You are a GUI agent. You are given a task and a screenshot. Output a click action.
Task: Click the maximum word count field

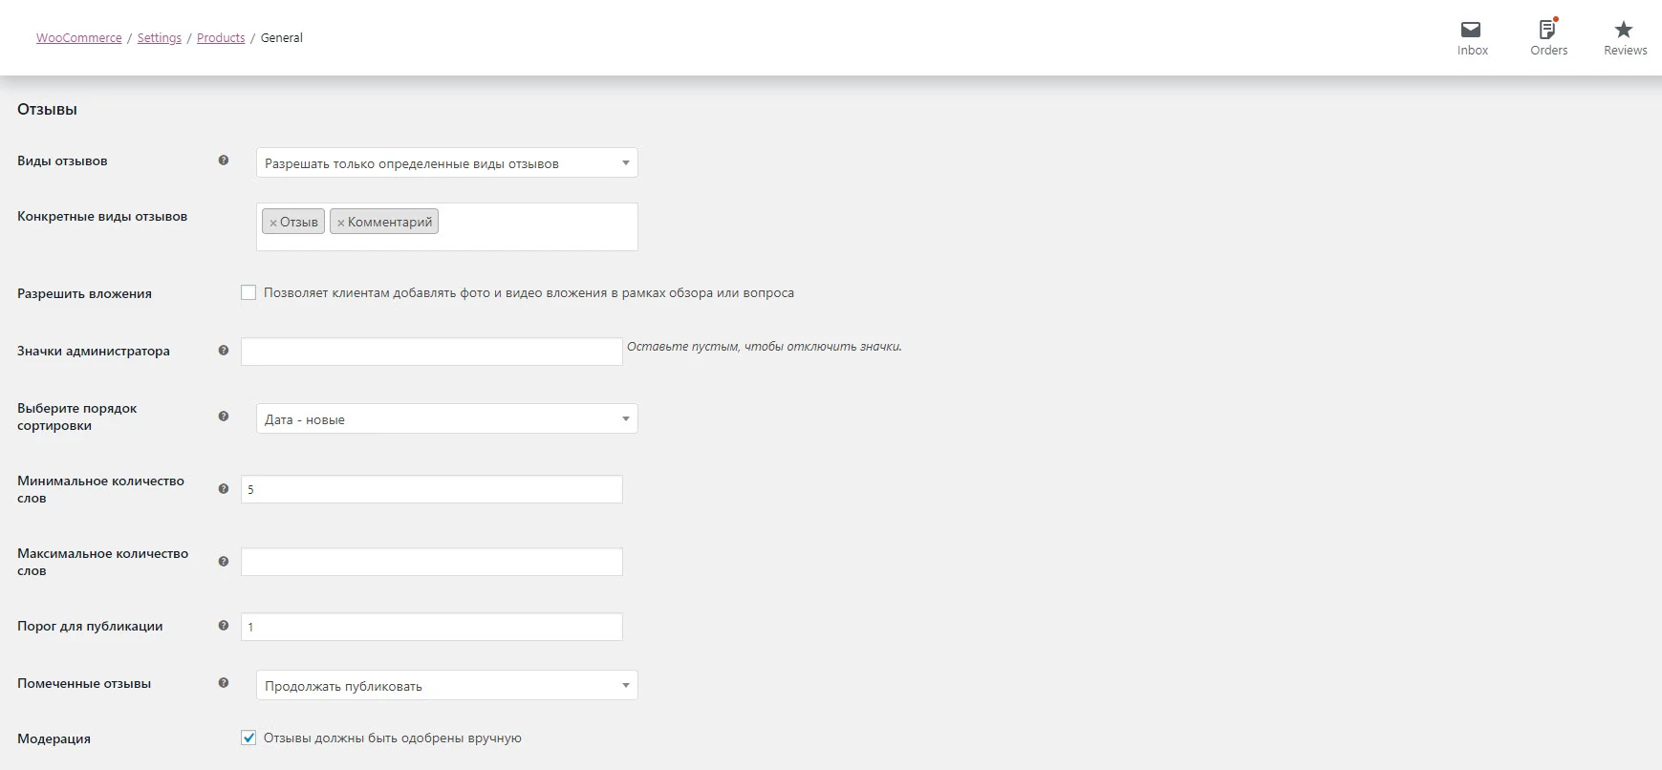(432, 562)
